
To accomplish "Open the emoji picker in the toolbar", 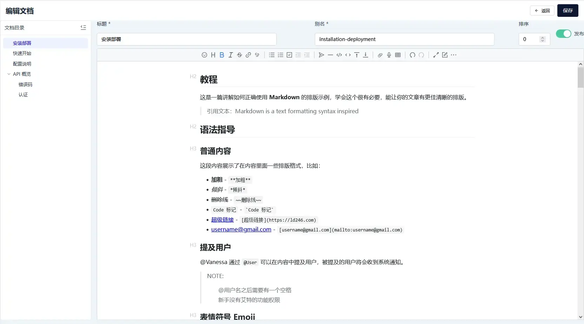I will [x=204, y=55].
